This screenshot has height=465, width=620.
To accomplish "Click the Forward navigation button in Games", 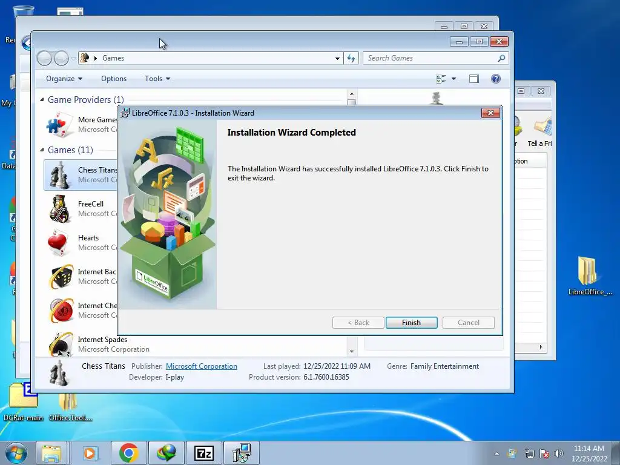I will 61,59.
